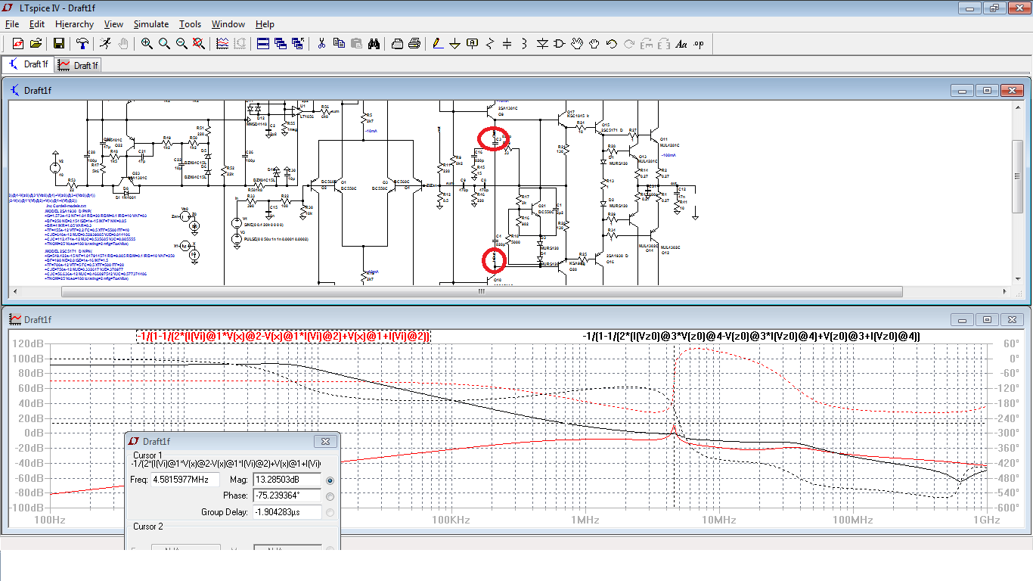Image resolution: width=1033 pixels, height=581 pixels.
Task: Open the Component gate icon
Action: [560, 44]
